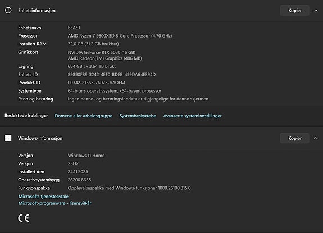Open Microsoft-programvare lisensvilkår link
The width and height of the screenshot is (323, 233).
[x=55, y=203]
